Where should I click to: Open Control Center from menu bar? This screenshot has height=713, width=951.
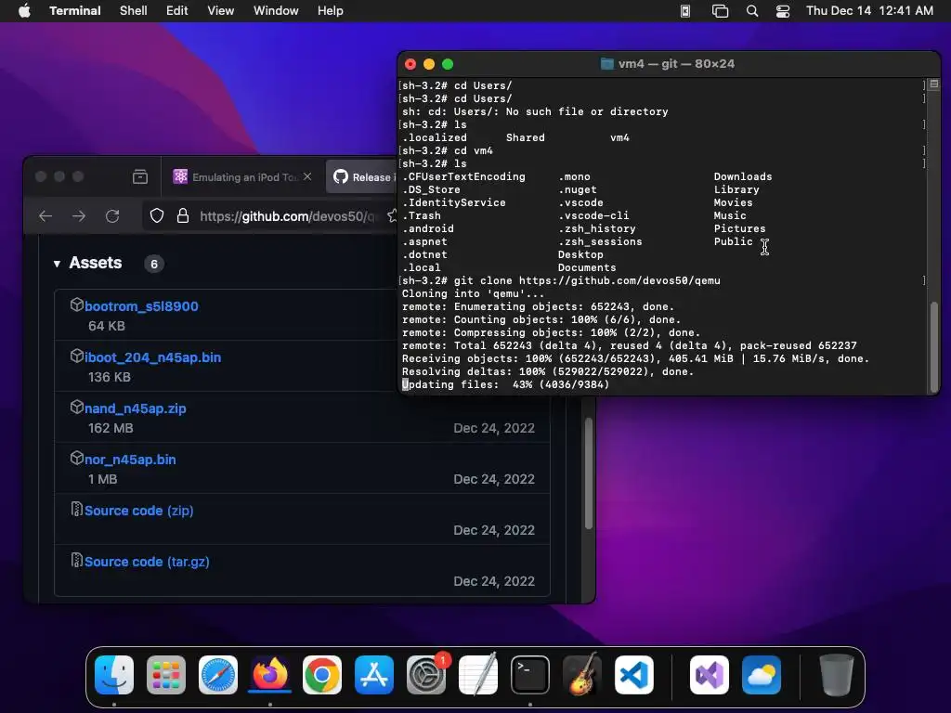coord(783,11)
